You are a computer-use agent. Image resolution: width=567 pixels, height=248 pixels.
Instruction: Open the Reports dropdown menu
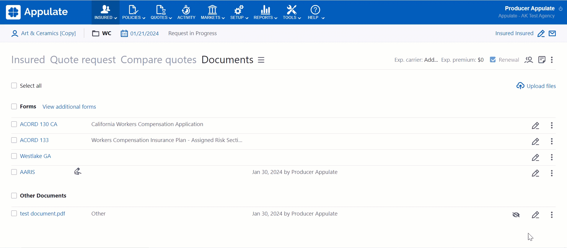click(x=265, y=12)
